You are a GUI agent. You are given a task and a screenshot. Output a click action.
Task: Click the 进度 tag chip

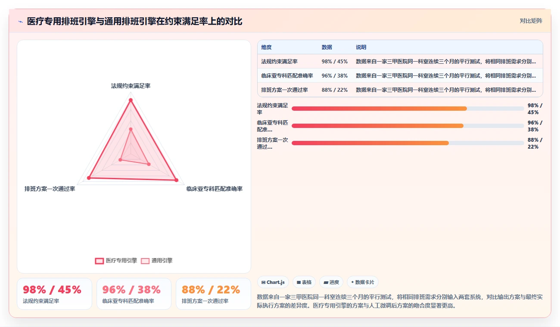pyautogui.click(x=331, y=282)
